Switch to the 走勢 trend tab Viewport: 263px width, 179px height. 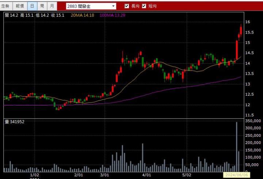coord(6,6)
